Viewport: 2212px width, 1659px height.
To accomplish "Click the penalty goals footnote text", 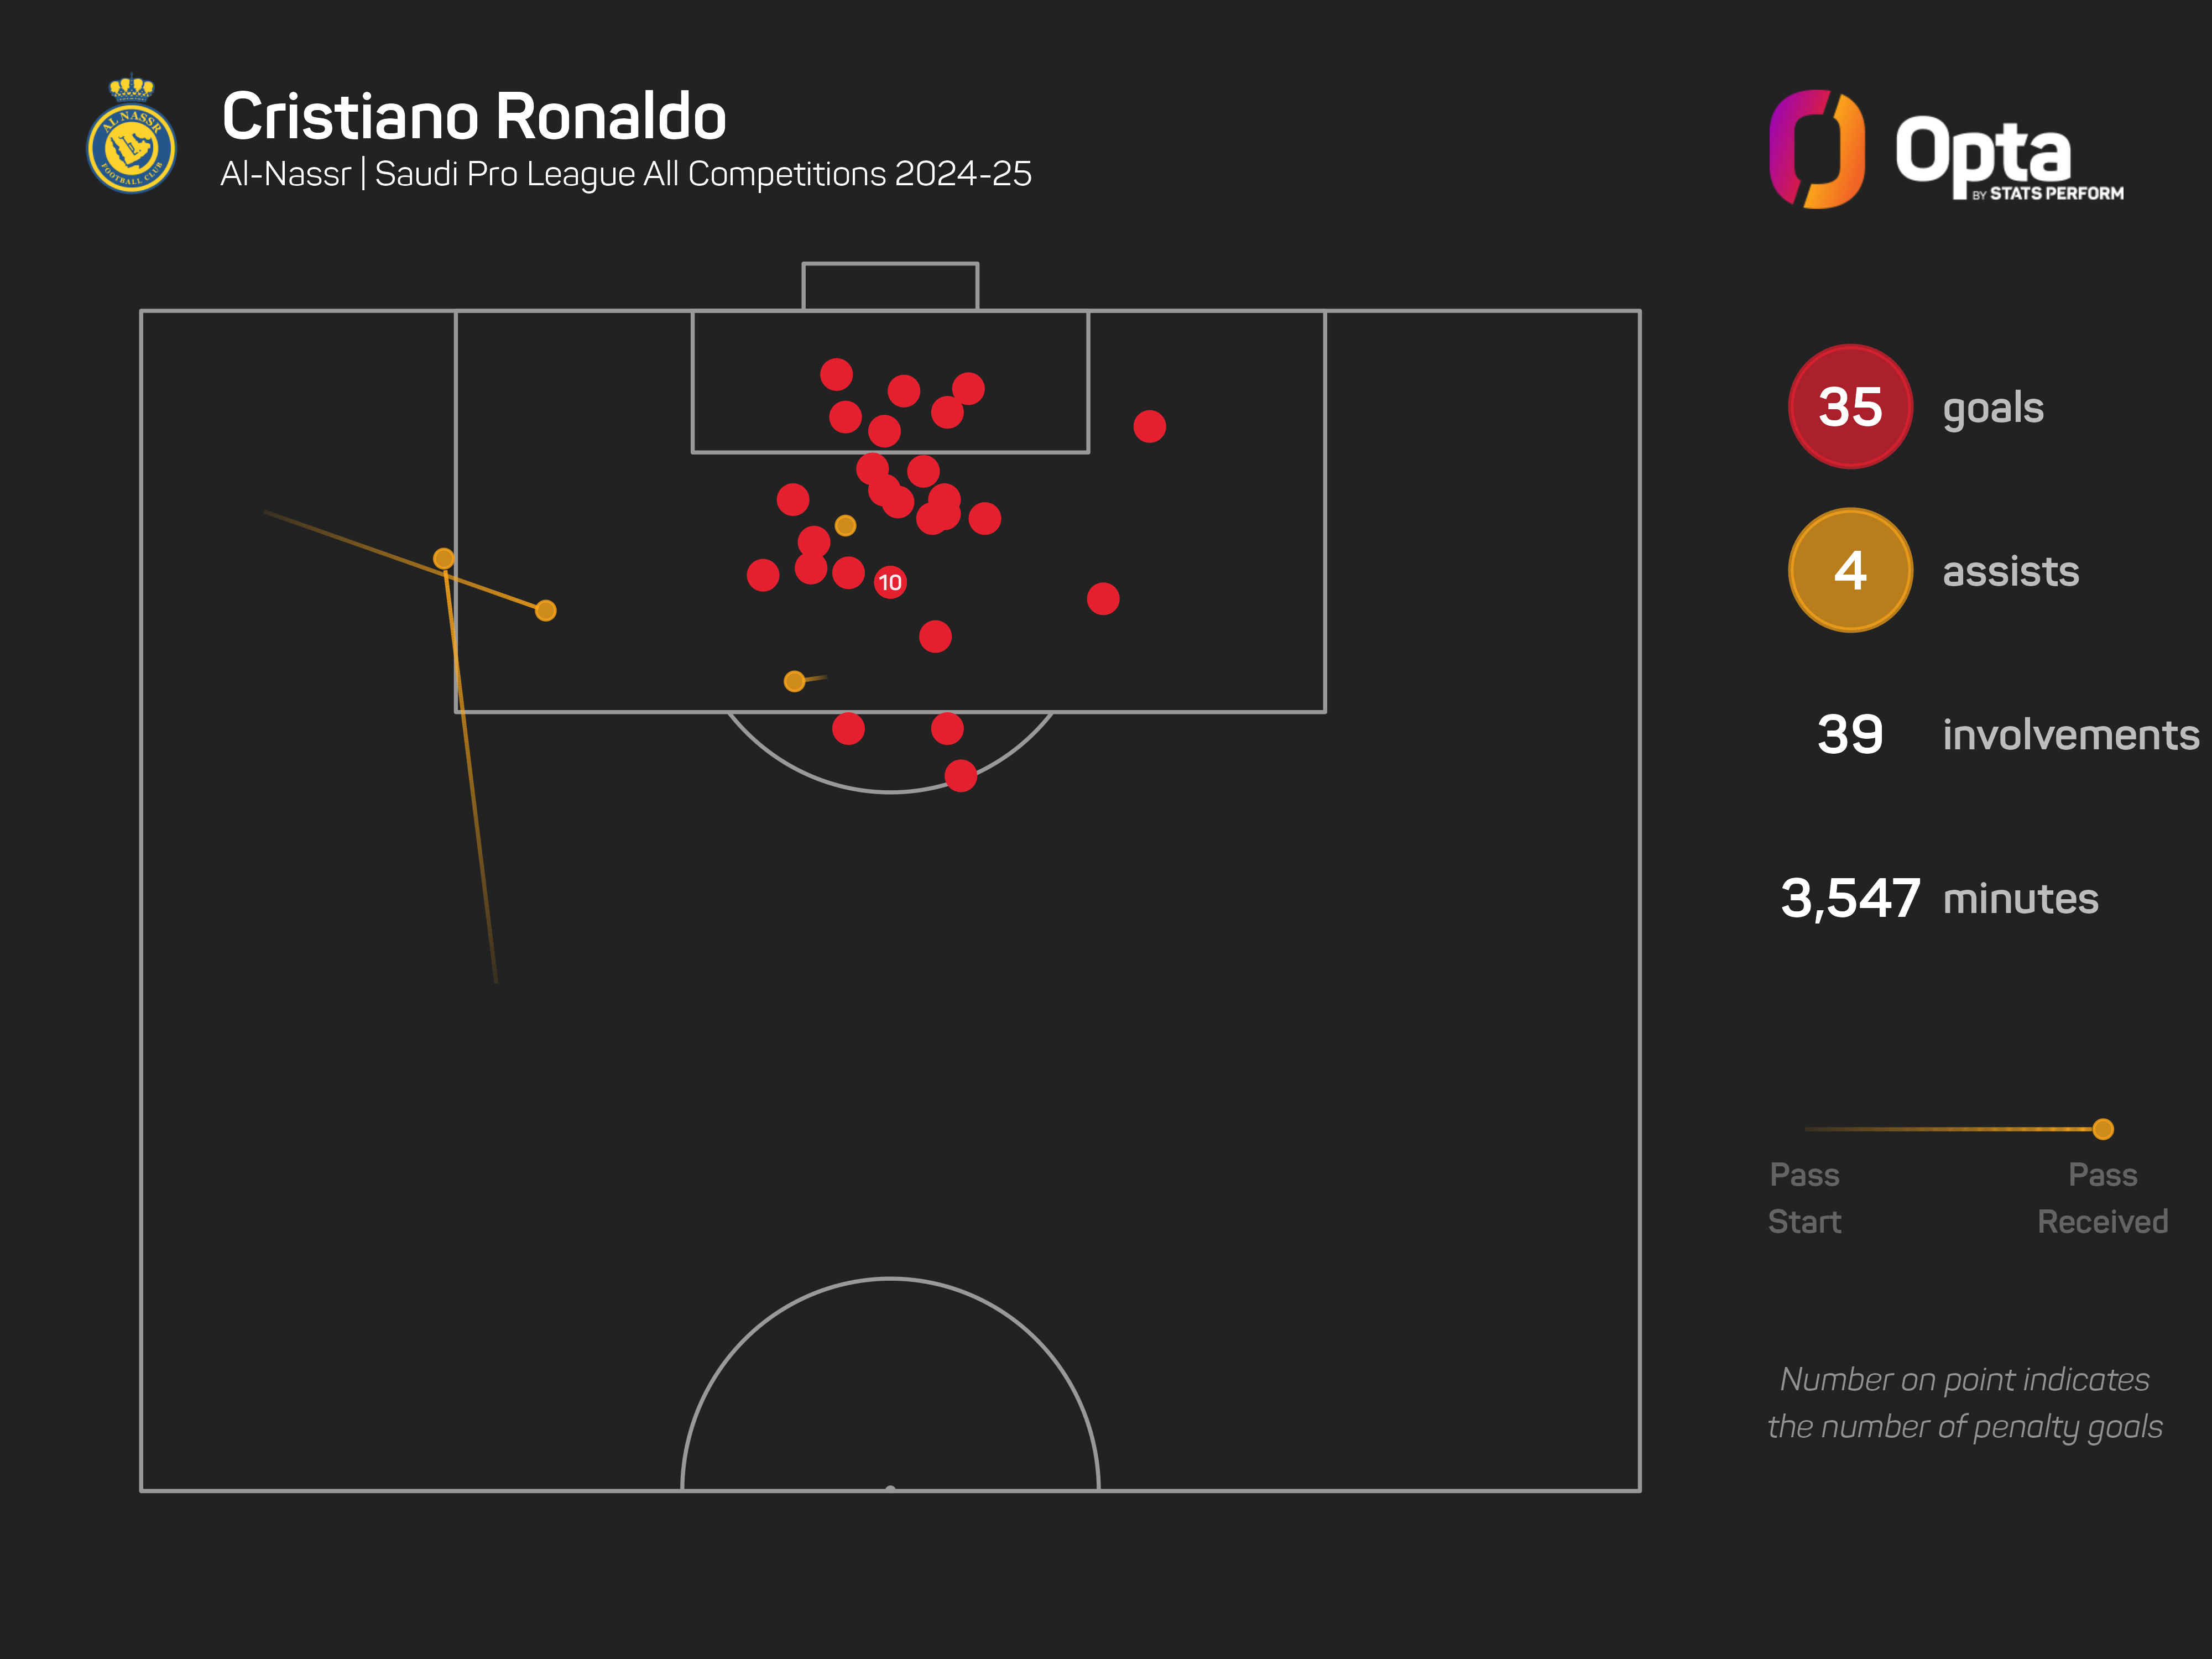I will [x=1964, y=1403].
